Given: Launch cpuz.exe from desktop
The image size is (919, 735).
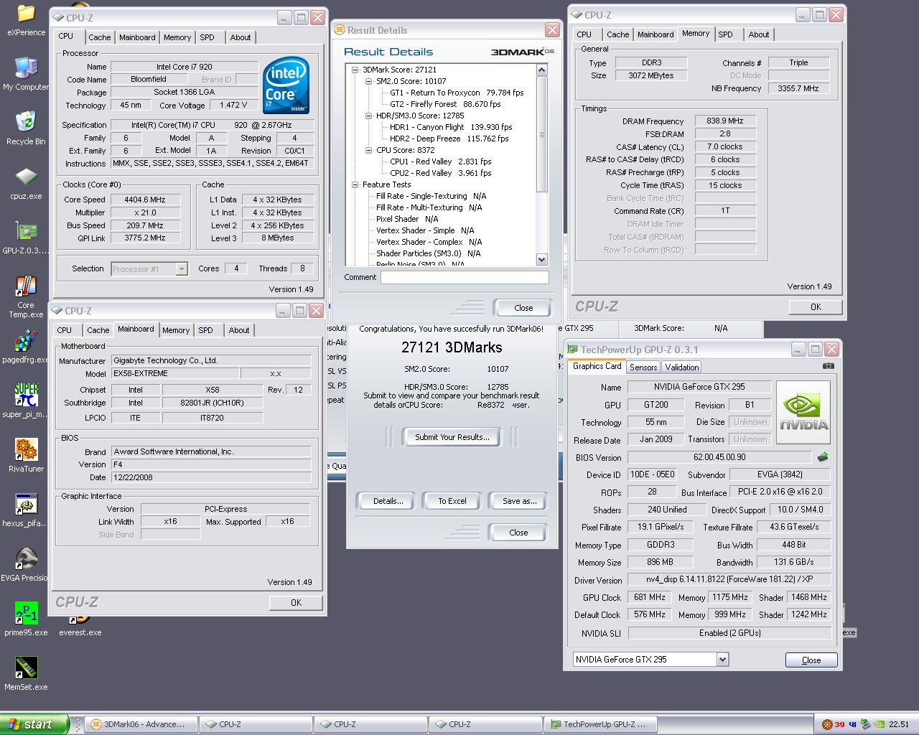Looking at the screenshot, I should click(26, 184).
